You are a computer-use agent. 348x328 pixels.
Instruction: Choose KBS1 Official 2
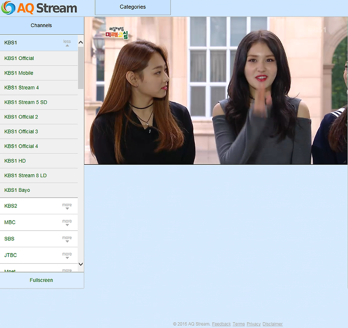pos(39,117)
